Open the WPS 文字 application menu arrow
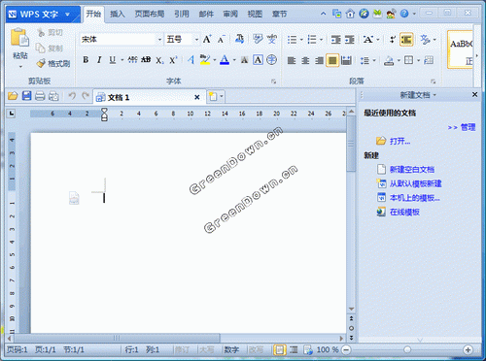This screenshot has width=486, height=361. 67,15
